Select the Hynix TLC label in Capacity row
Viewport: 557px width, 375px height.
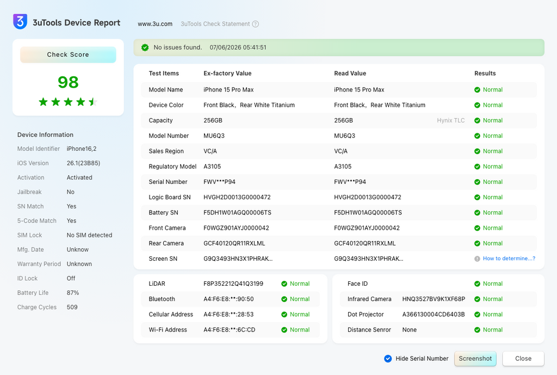(x=451, y=120)
